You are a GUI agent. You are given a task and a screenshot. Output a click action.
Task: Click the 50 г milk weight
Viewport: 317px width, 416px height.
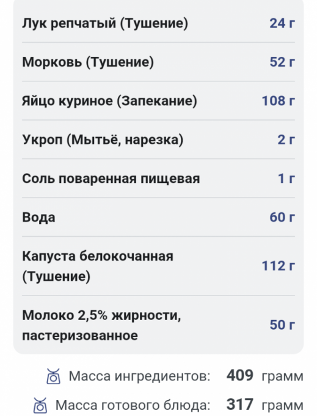coord(282,325)
